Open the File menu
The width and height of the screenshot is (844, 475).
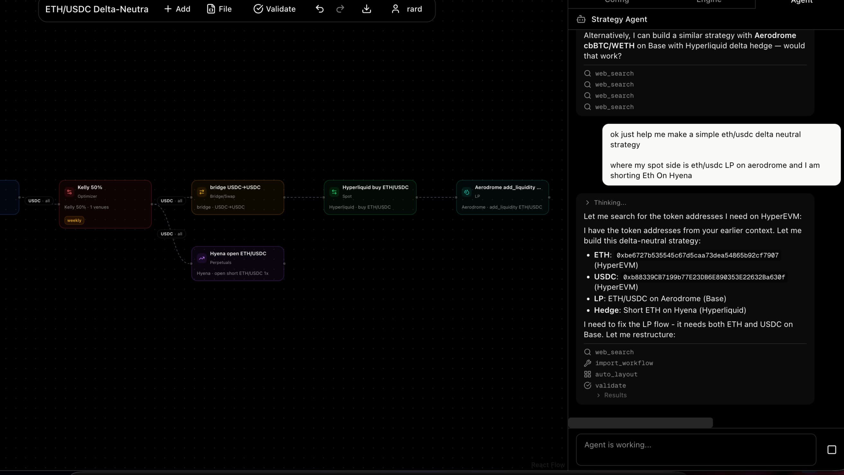pyautogui.click(x=219, y=9)
